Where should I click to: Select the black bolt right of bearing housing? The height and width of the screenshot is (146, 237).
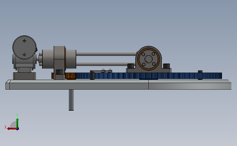coord(166,66)
